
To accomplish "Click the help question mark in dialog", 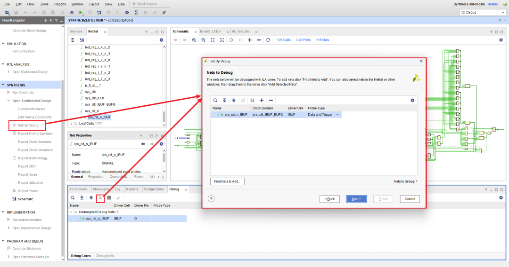I will pyautogui.click(x=211, y=199).
